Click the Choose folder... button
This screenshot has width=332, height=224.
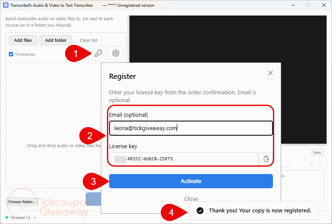[x=22, y=202]
